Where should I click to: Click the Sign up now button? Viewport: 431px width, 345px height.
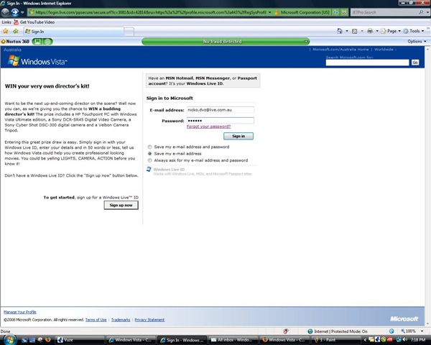(121, 206)
